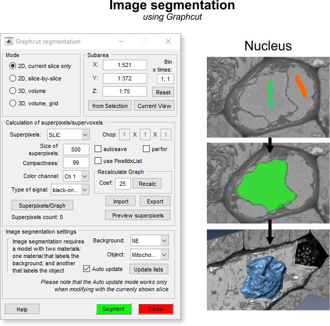
Task: Click the MATLAB icon in the title bar
Action: (x=9, y=42)
